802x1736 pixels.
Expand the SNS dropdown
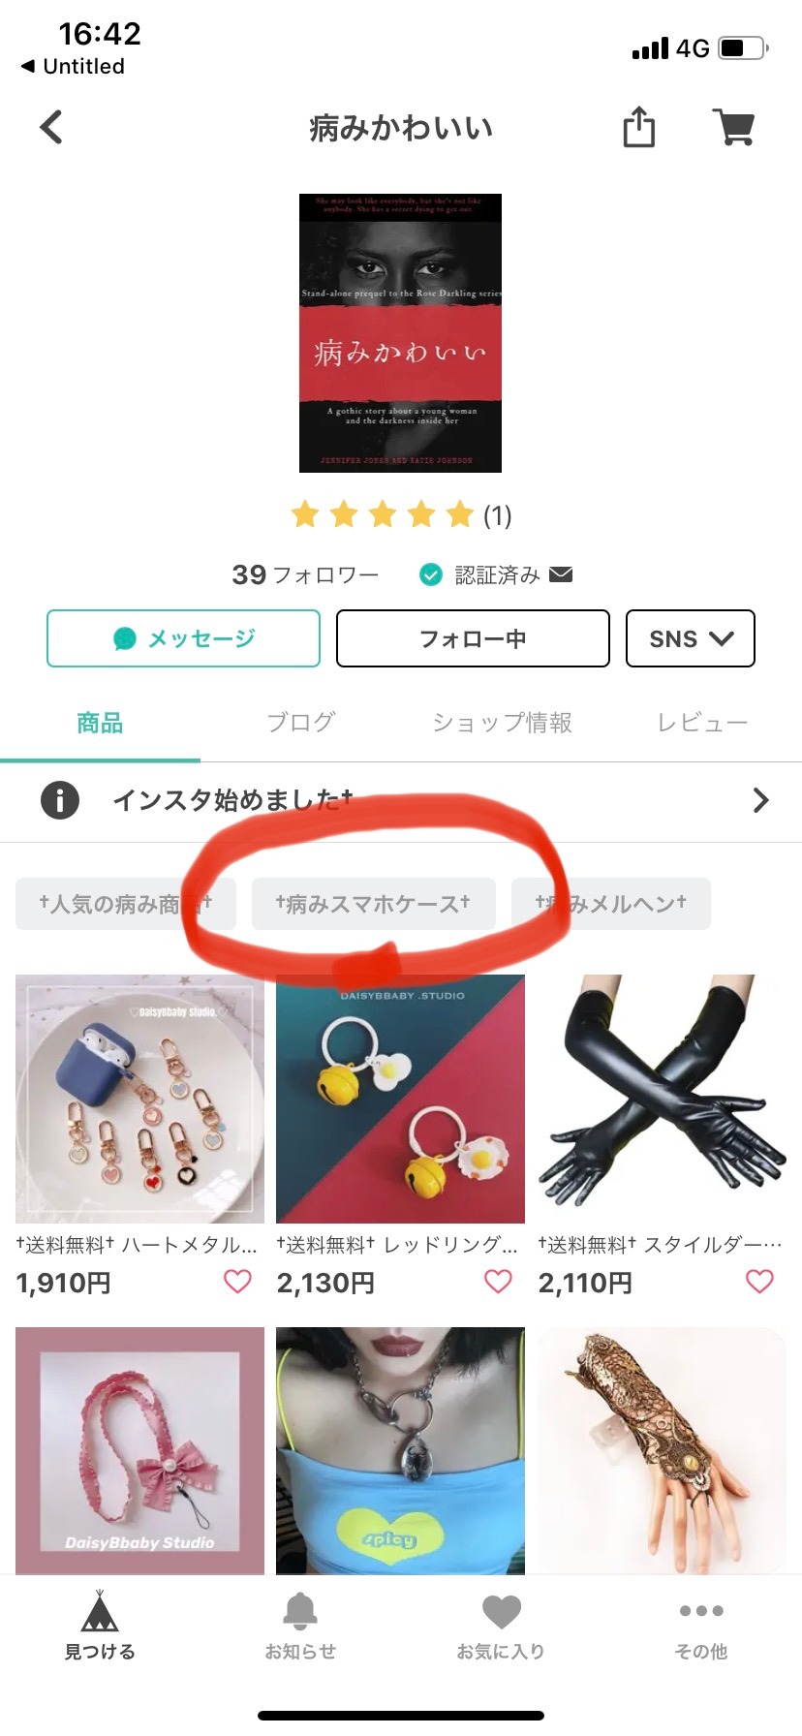click(x=691, y=638)
